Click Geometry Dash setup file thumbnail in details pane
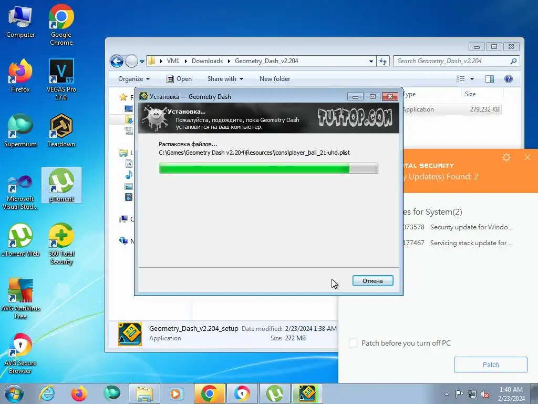Viewport: 538px width, 404px height. (x=130, y=334)
